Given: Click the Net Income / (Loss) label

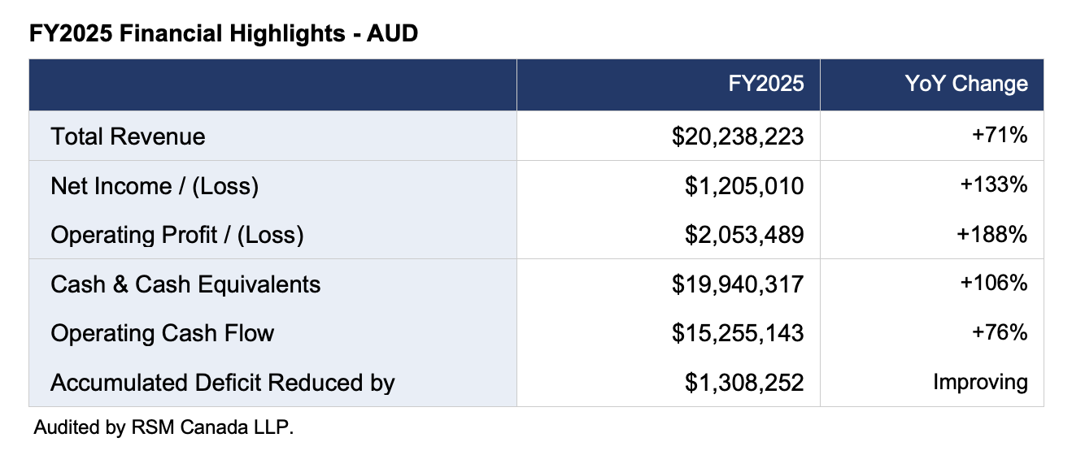Looking at the screenshot, I should (155, 186).
